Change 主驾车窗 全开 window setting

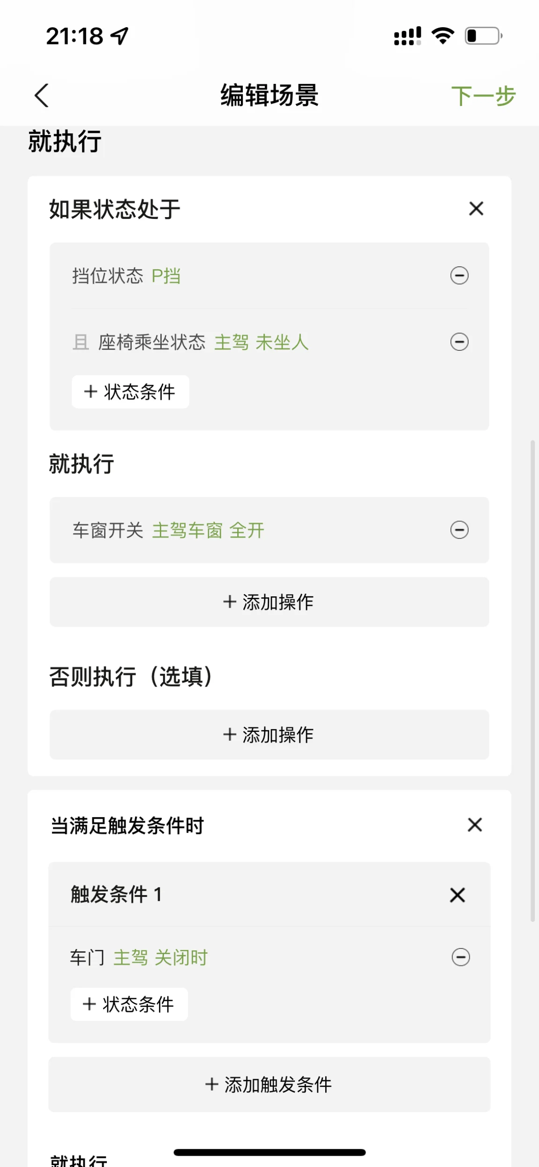pyautogui.click(x=208, y=530)
